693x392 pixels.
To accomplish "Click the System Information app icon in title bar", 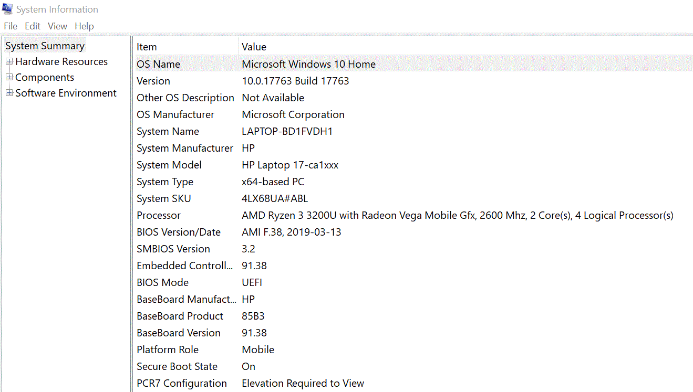I will coord(7,9).
